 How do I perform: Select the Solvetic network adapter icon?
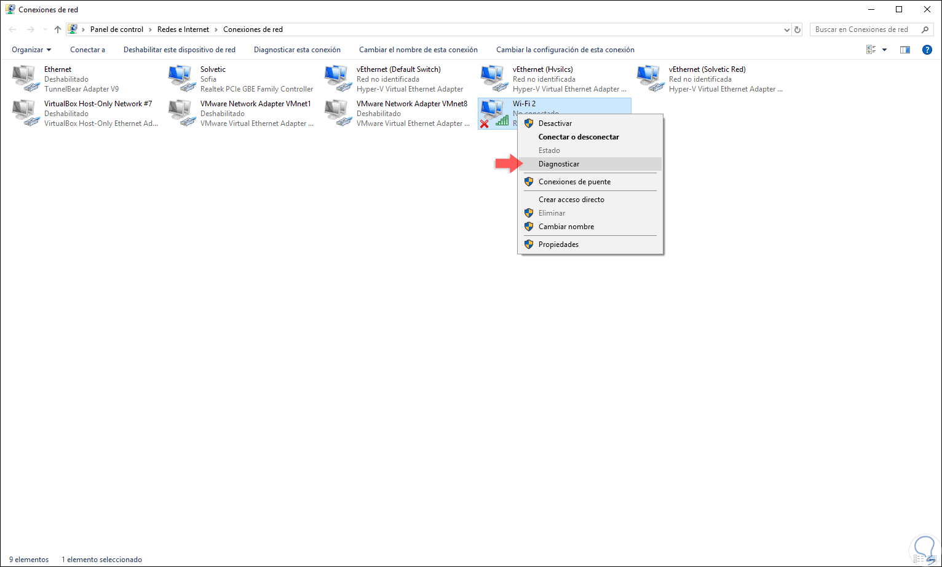[182, 79]
